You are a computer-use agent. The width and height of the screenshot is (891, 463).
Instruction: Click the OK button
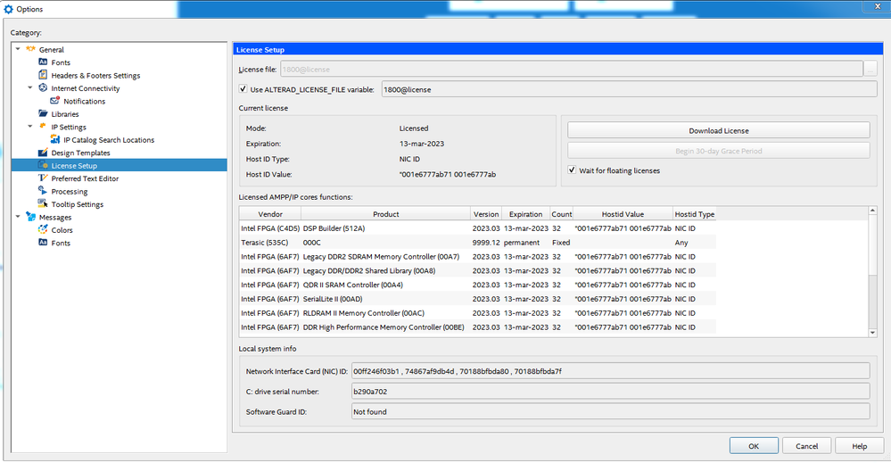(x=753, y=446)
